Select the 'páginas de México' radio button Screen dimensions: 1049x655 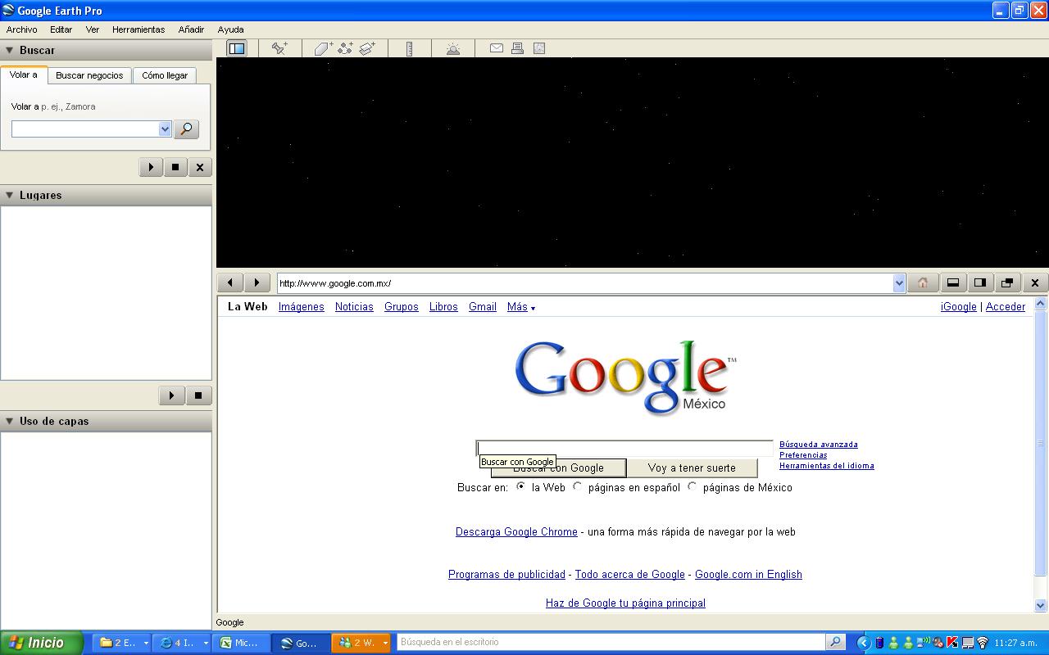693,486
